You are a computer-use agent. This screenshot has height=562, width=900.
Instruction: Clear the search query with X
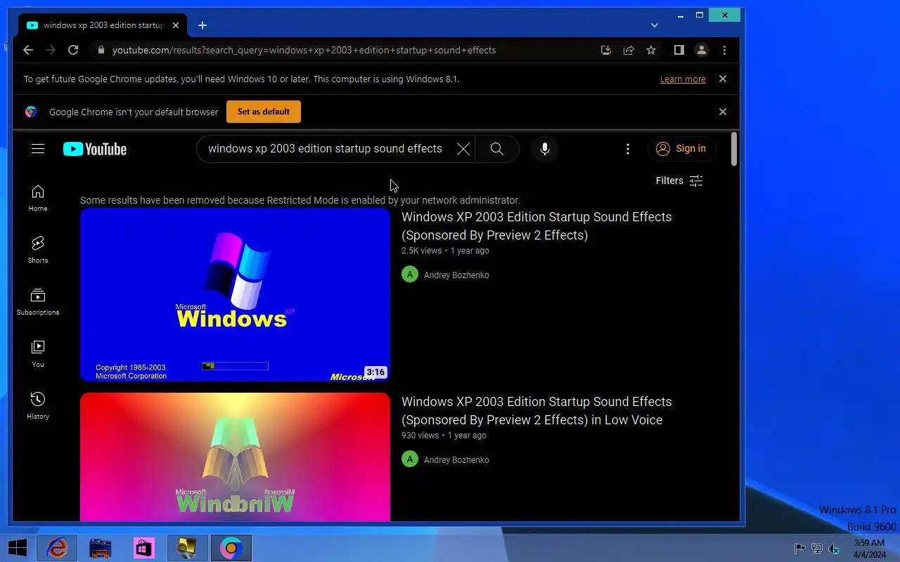(x=463, y=149)
